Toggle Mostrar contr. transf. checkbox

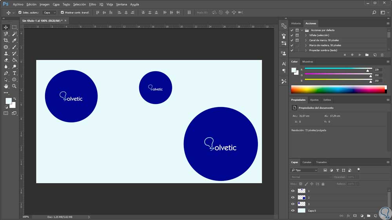[62, 13]
